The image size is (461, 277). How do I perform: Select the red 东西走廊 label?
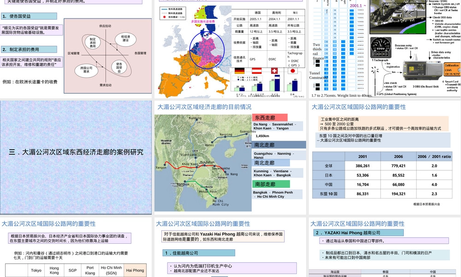click(x=270, y=118)
